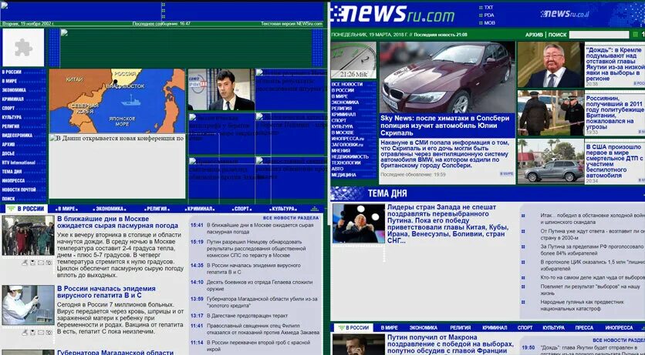Image resolution: width=645 pixels, height=355 pixels.
Task: Open ТЕХНОЛОГИИ in the 2018 sidebar
Action: [x=346, y=162]
